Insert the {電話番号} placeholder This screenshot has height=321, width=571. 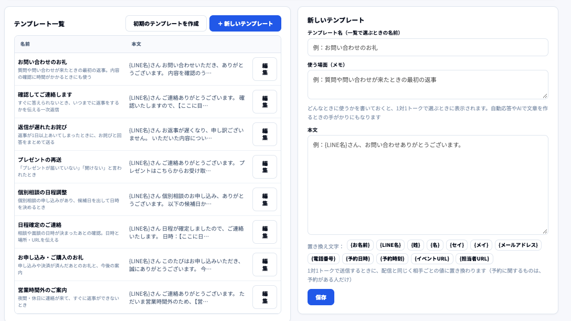pyautogui.click(x=323, y=258)
